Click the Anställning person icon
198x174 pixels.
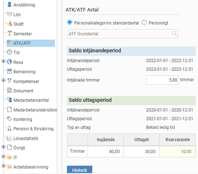(x=9, y=5)
